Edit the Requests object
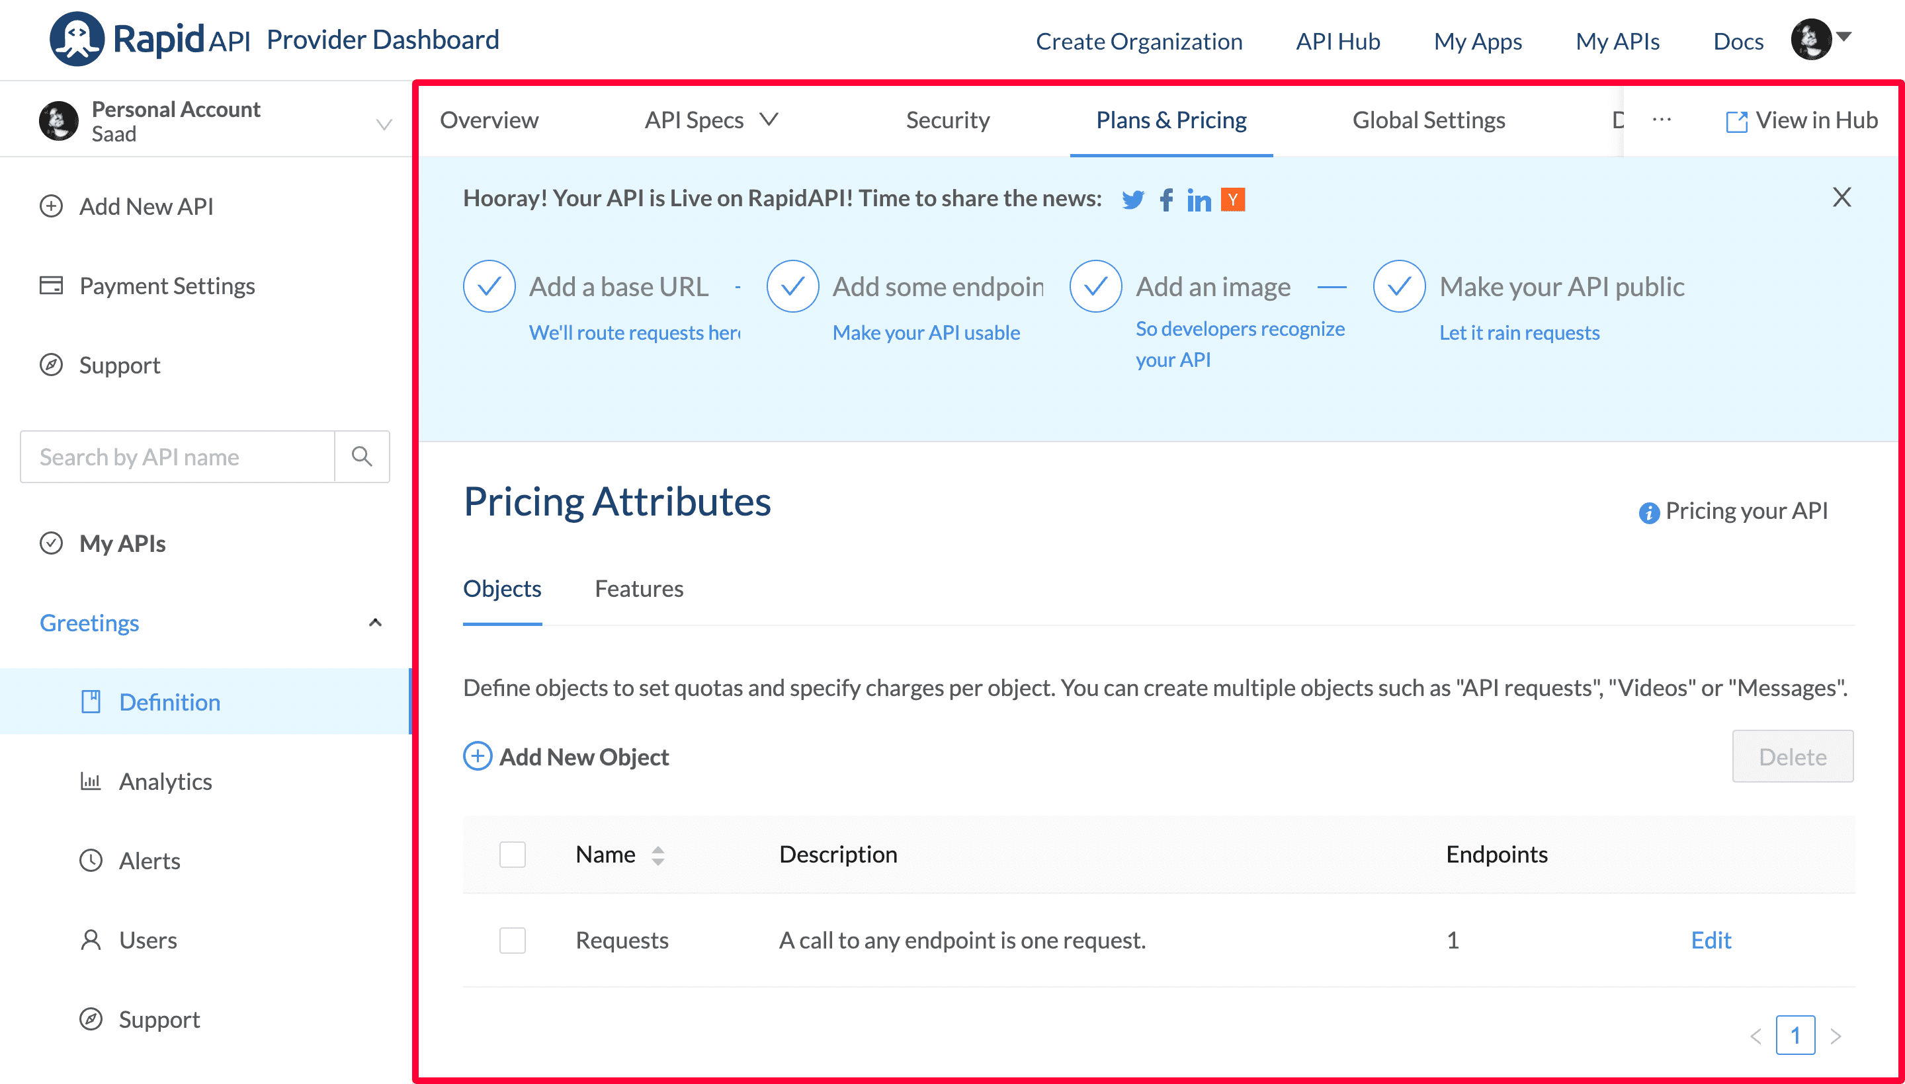 [x=1711, y=941]
